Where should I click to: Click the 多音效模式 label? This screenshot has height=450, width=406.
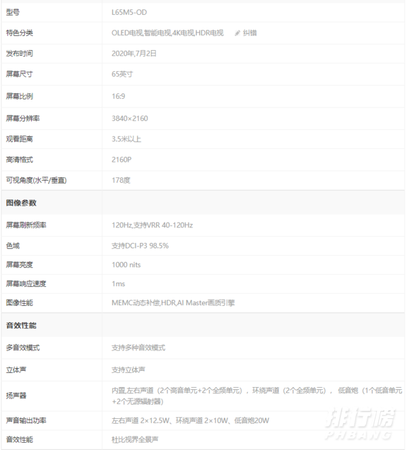click(23, 348)
